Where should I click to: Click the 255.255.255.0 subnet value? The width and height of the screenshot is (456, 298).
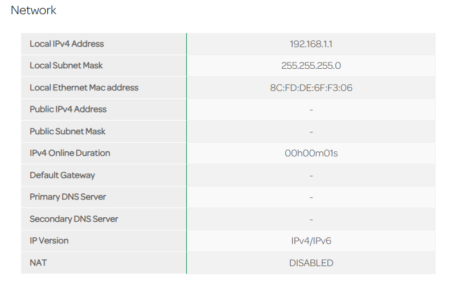(x=311, y=66)
